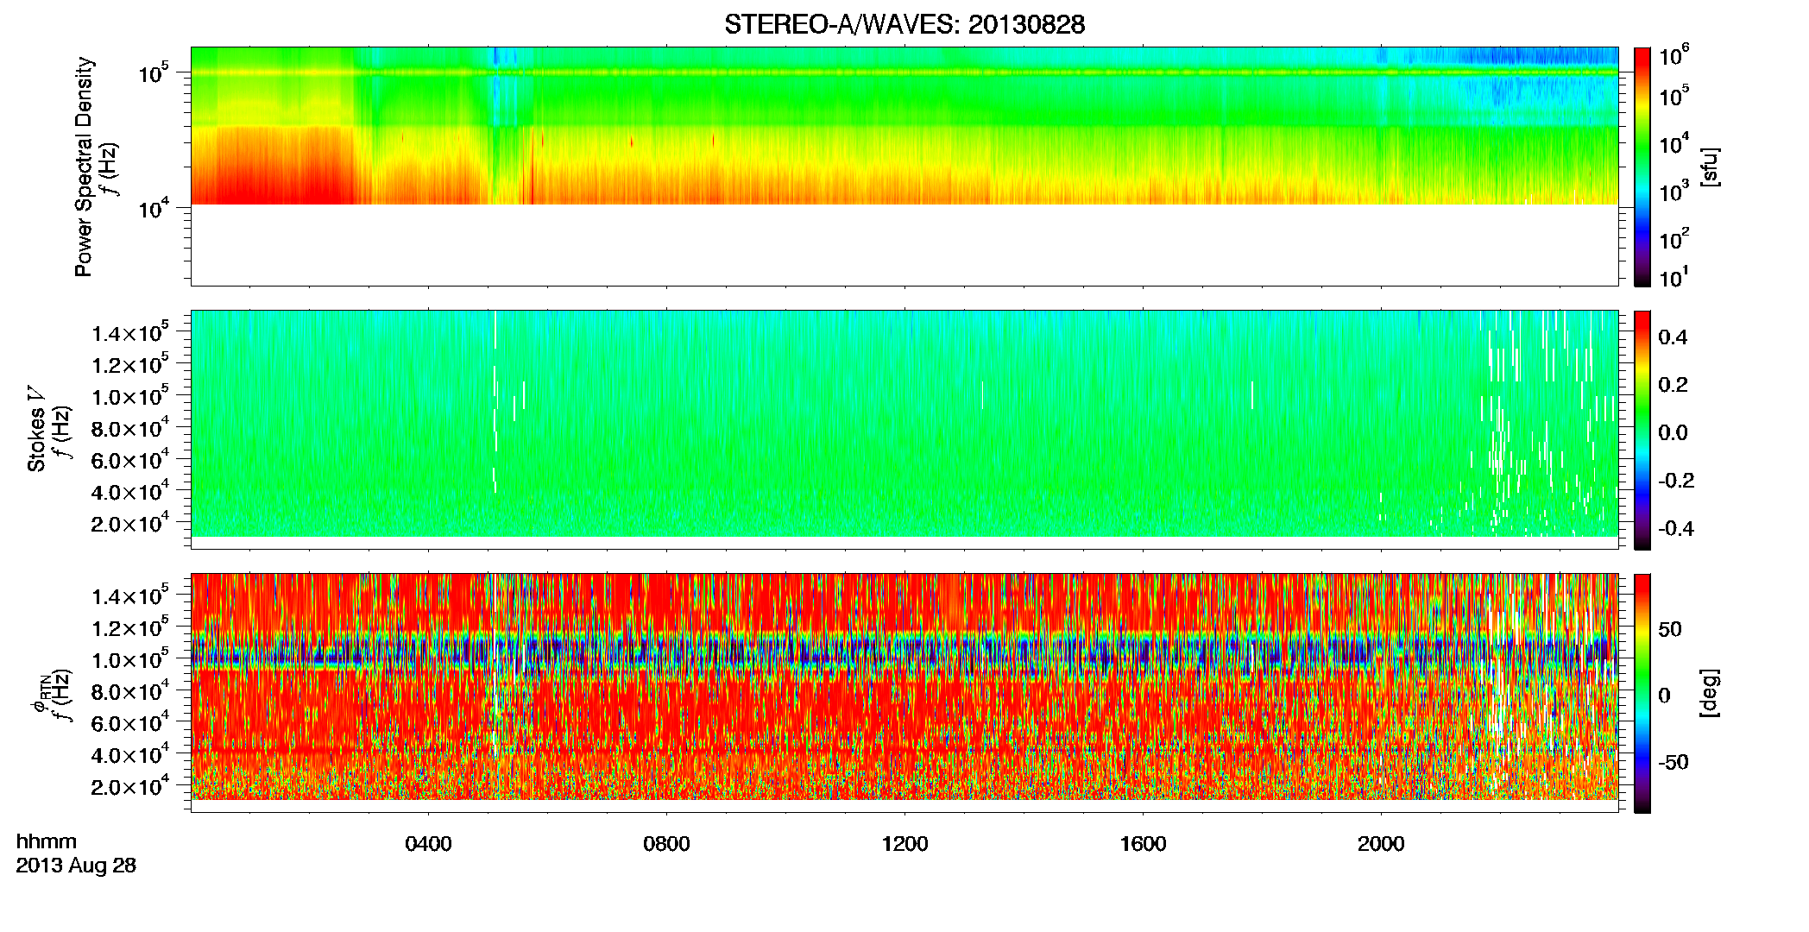Click the "1600" time tick label
1809x932 pixels.
tap(1143, 844)
